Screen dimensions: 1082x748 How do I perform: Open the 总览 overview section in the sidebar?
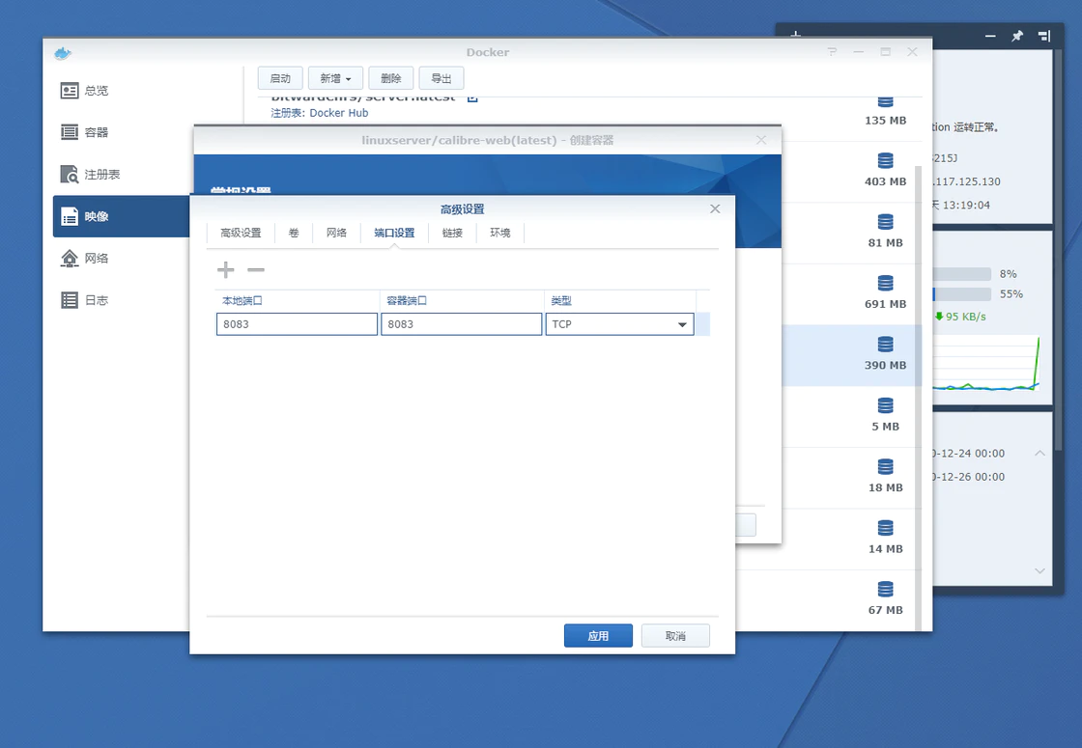click(97, 91)
